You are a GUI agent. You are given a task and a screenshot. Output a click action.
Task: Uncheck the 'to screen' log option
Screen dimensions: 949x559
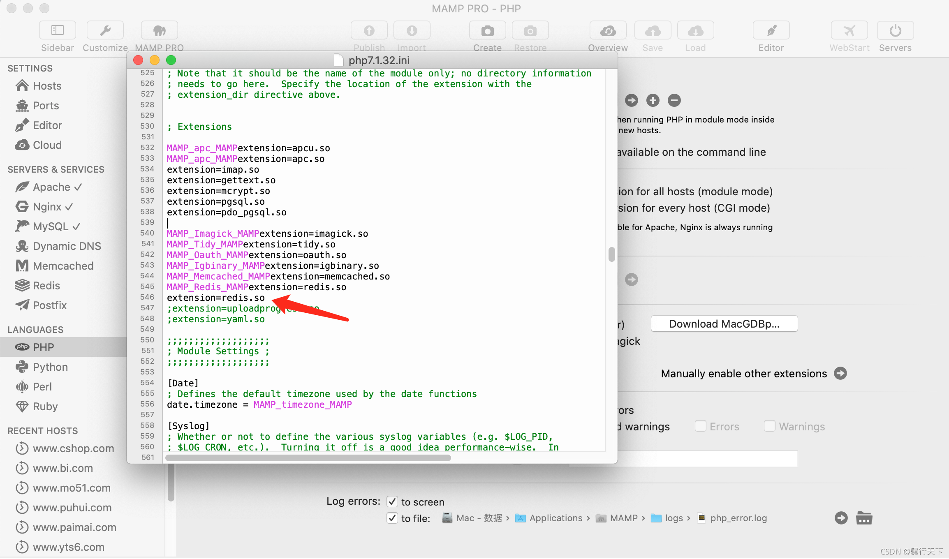pyautogui.click(x=392, y=501)
